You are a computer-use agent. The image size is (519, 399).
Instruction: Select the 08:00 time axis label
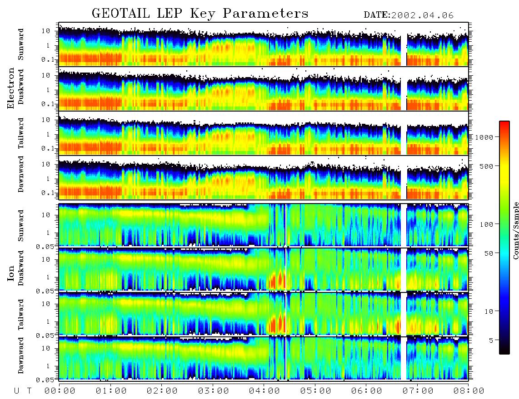[469, 391]
